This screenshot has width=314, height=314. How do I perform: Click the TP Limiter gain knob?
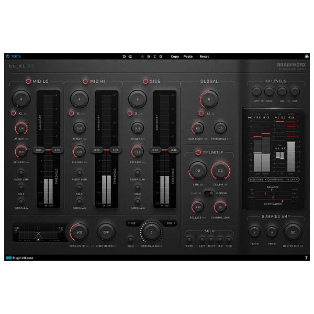point(198,171)
